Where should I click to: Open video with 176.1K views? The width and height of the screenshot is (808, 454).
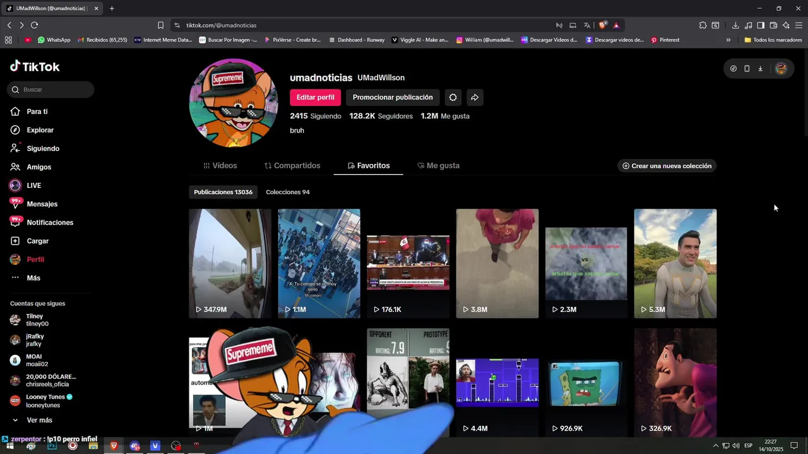click(x=408, y=264)
